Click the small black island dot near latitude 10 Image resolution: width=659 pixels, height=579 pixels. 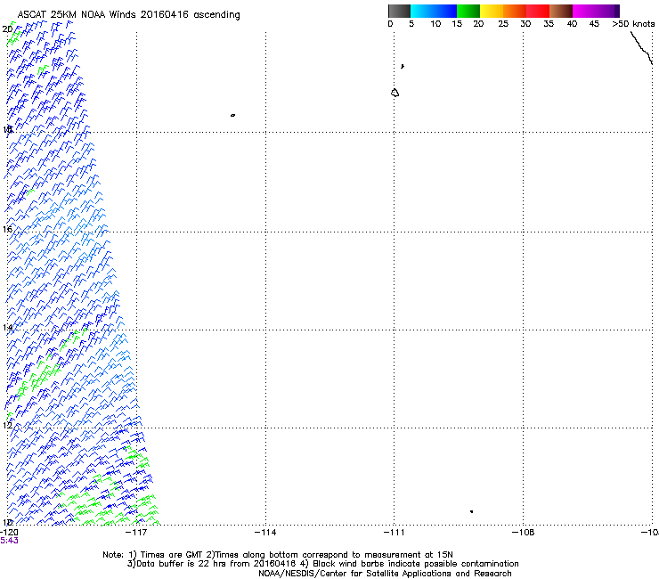click(x=472, y=511)
